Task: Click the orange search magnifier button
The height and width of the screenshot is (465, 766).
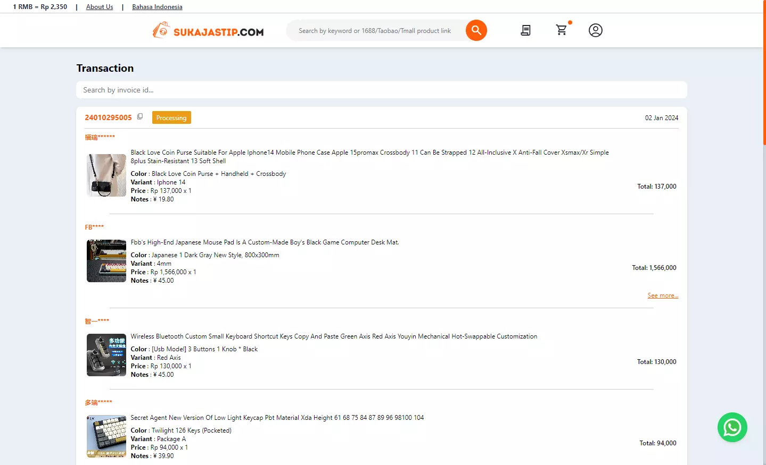Action: pyautogui.click(x=476, y=30)
